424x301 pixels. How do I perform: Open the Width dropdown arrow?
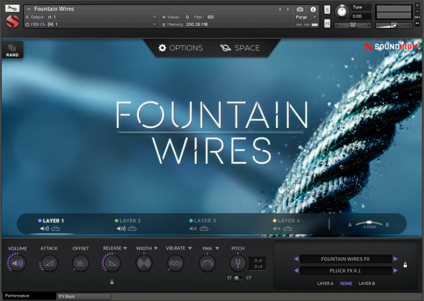click(156, 248)
